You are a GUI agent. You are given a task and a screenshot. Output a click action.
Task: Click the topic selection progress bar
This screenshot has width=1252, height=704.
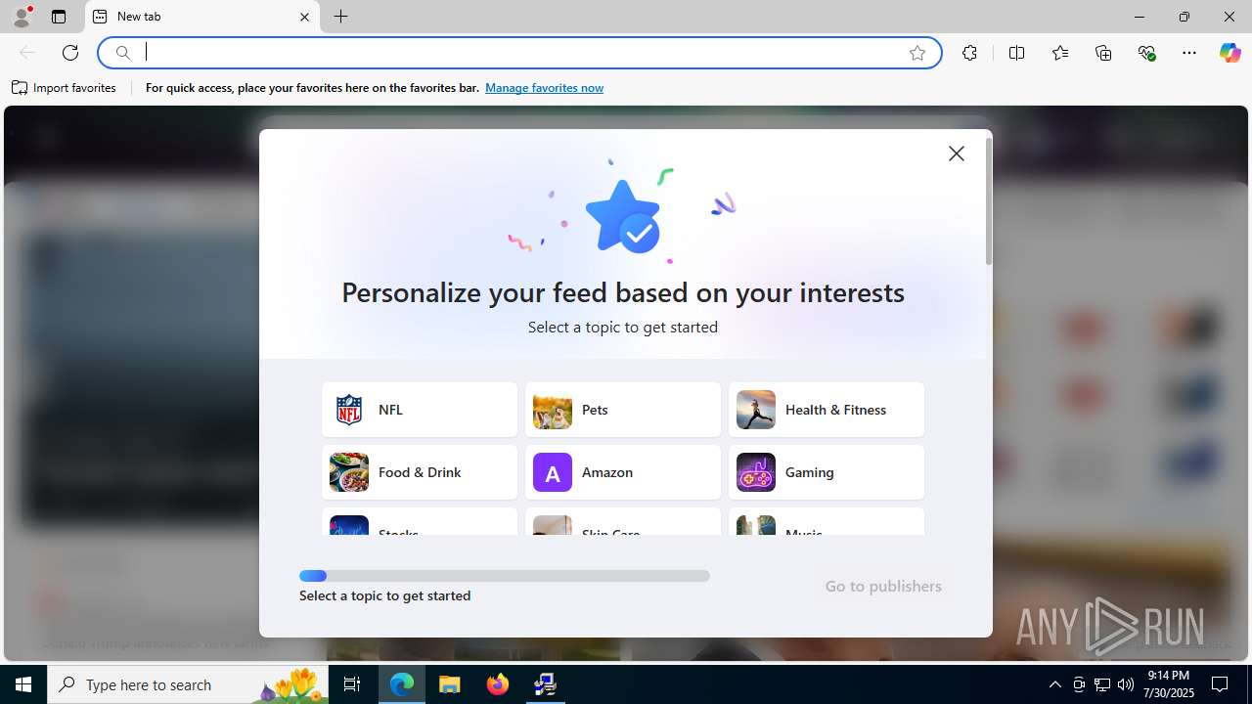[x=505, y=576]
